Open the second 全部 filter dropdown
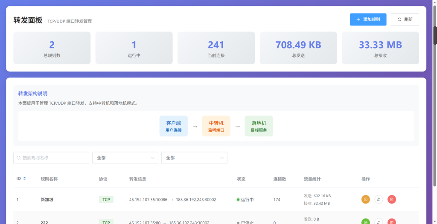437x224 pixels. point(194,158)
